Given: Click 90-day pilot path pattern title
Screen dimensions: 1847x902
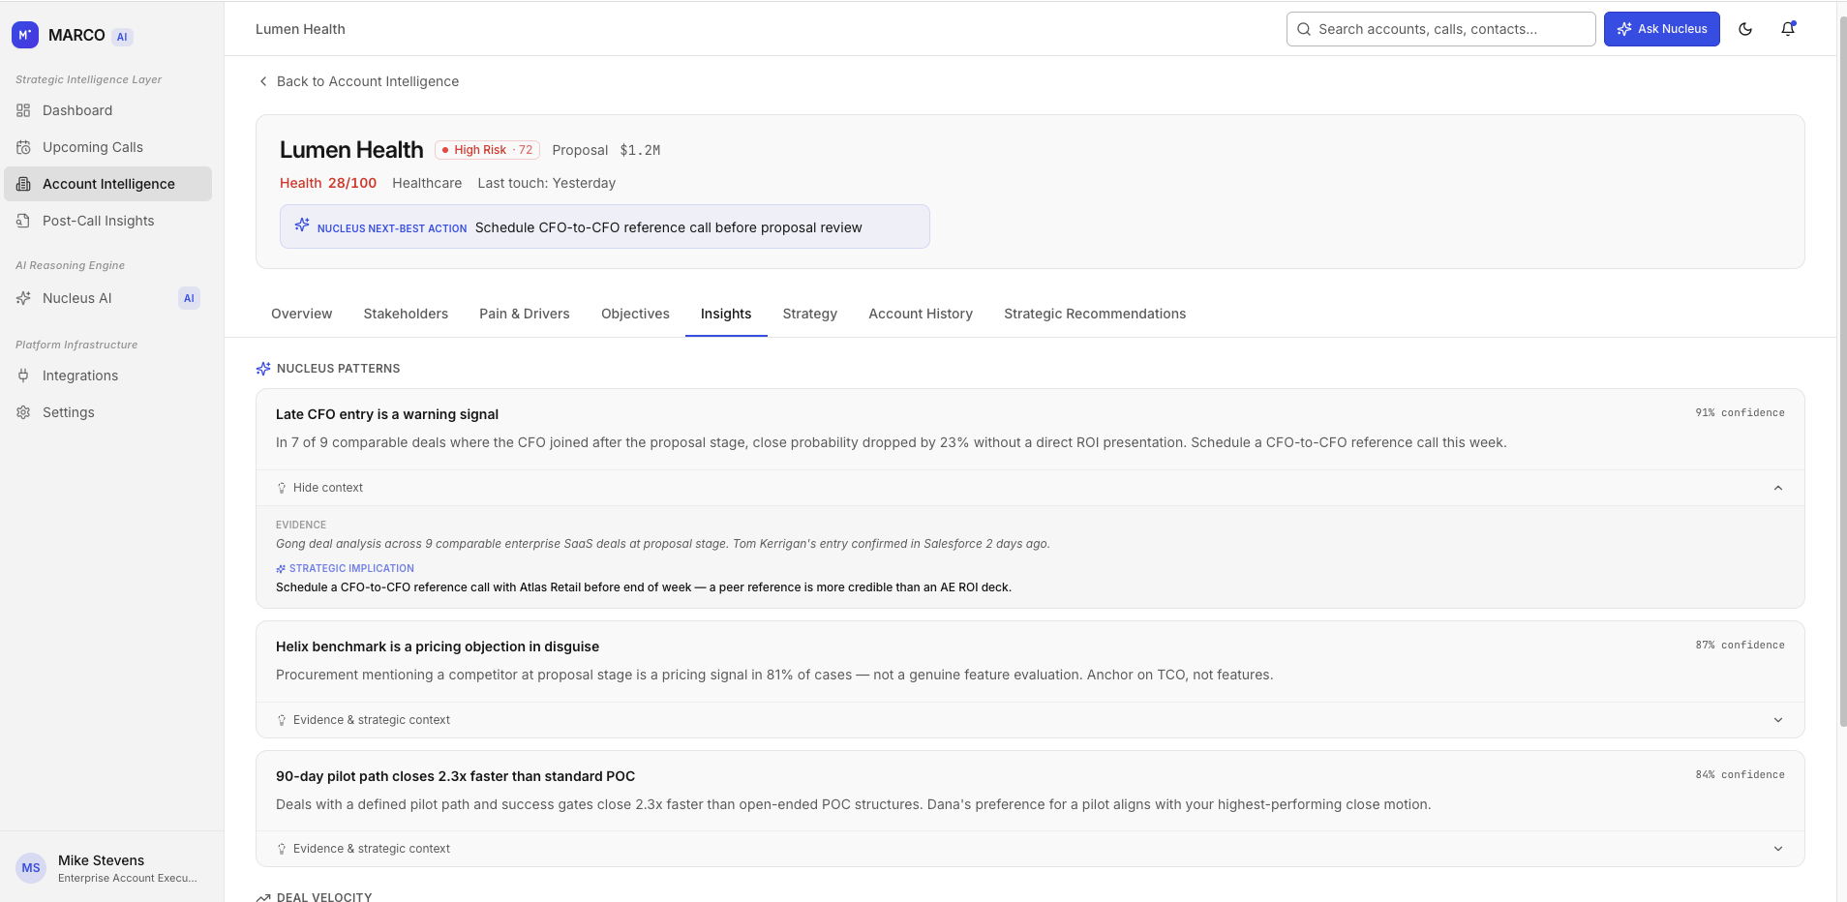Looking at the screenshot, I should pyautogui.click(x=455, y=776).
